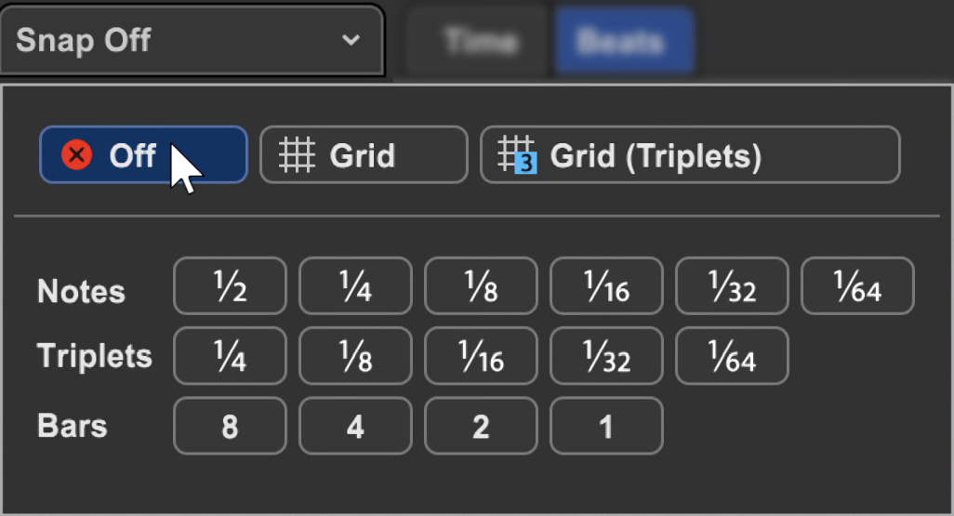This screenshot has height=516, width=954.
Task: Set snap to 2 bars
Action: [x=482, y=426]
